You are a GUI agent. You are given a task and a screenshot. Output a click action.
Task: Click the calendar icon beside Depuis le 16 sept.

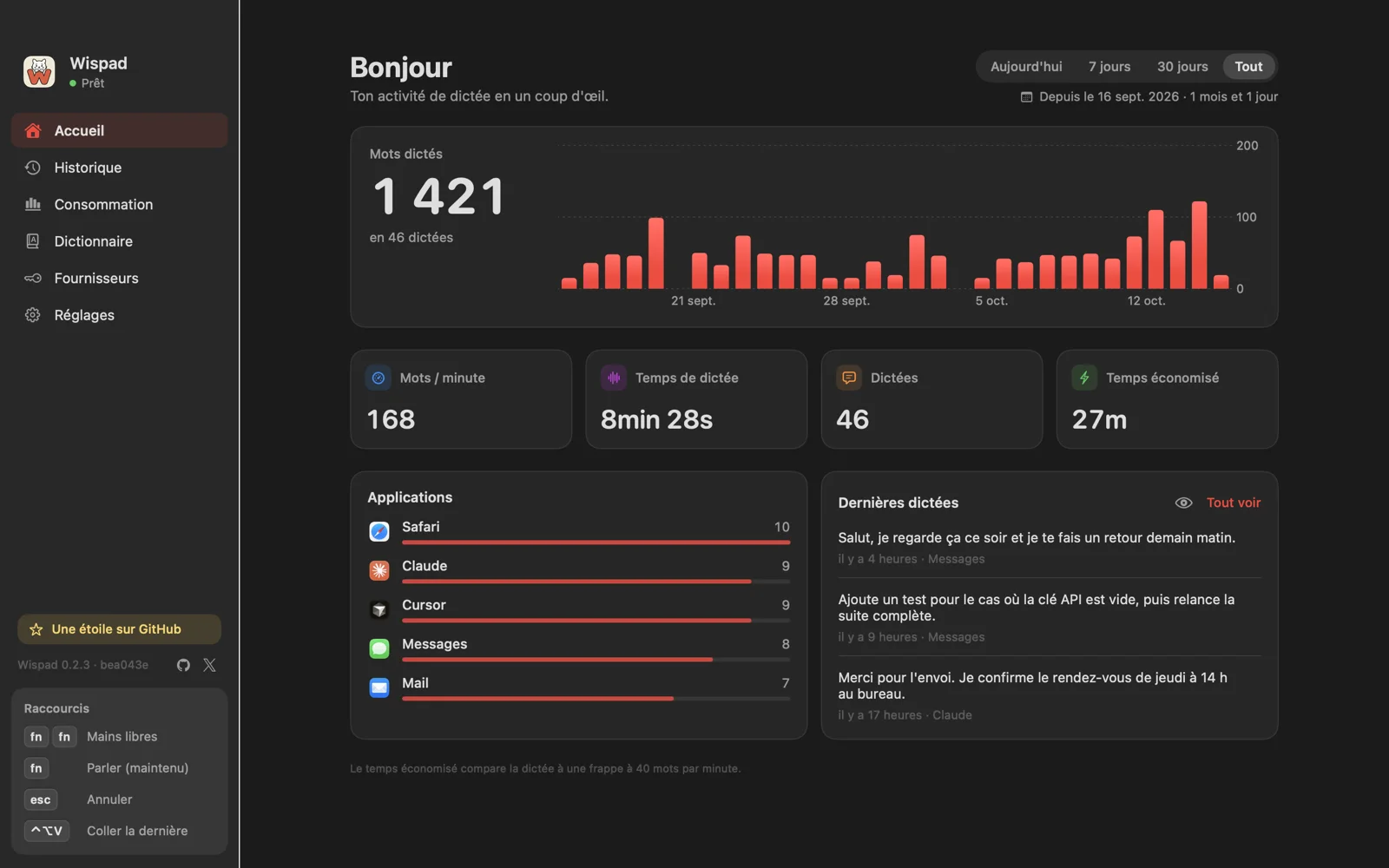click(1026, 96)
